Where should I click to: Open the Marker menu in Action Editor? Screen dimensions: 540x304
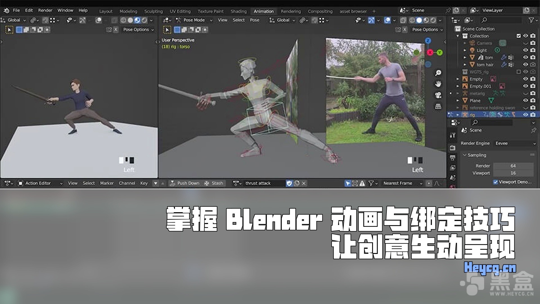(x=107, y=183)
